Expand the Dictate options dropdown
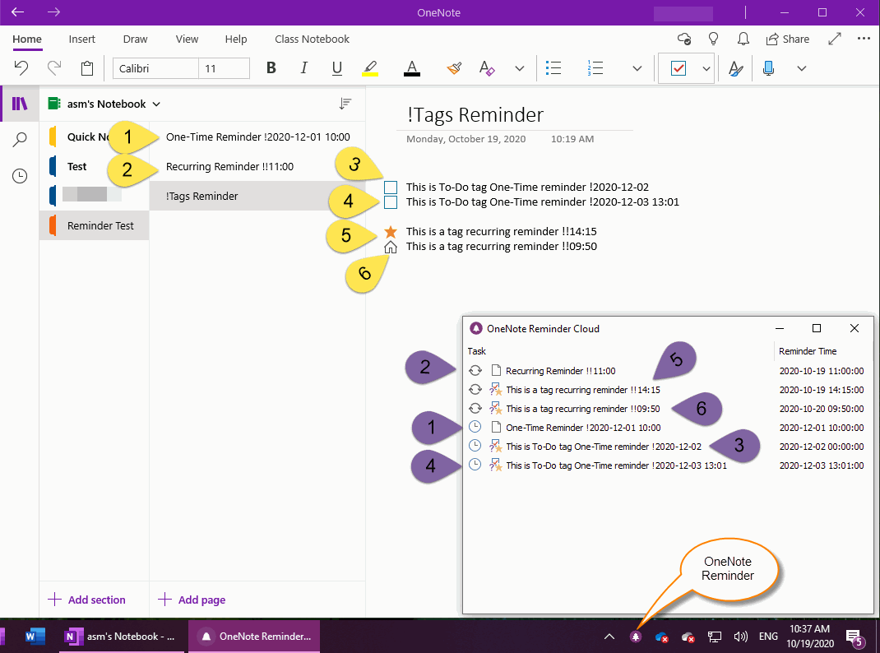Viewport: 880px width, 653px height. point(801,68)
